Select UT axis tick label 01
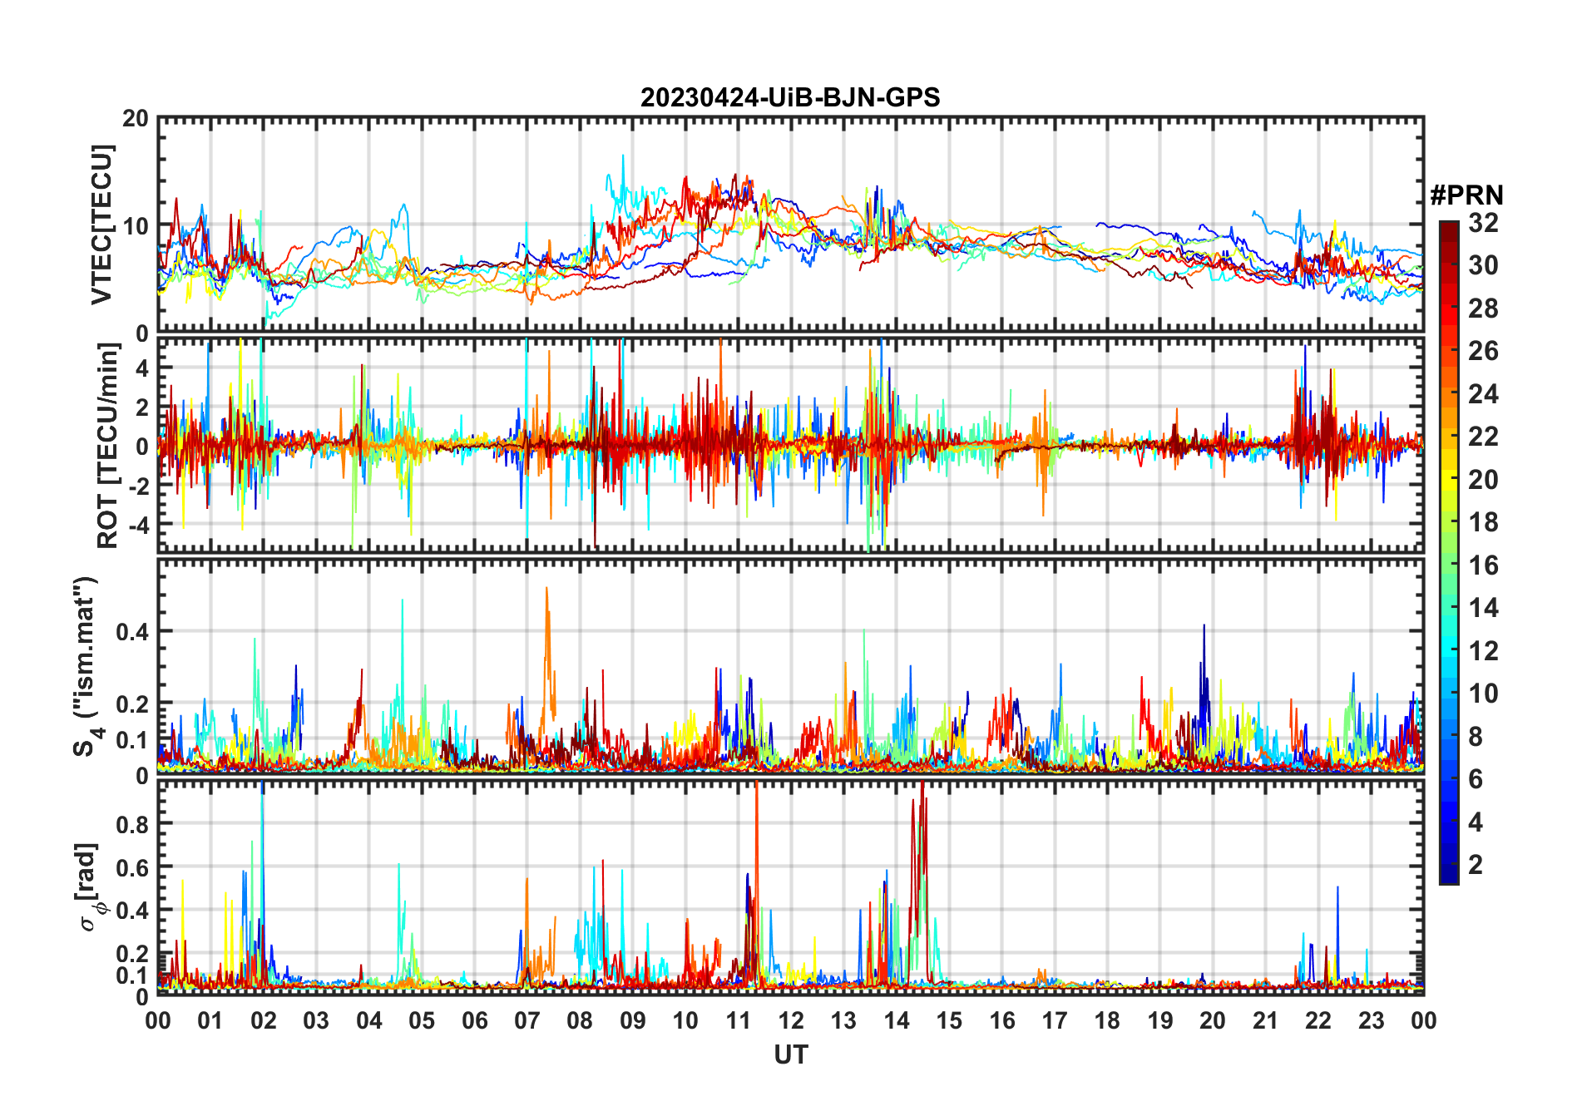This screenshot has height=1106, width=1582. point(210,1020)
